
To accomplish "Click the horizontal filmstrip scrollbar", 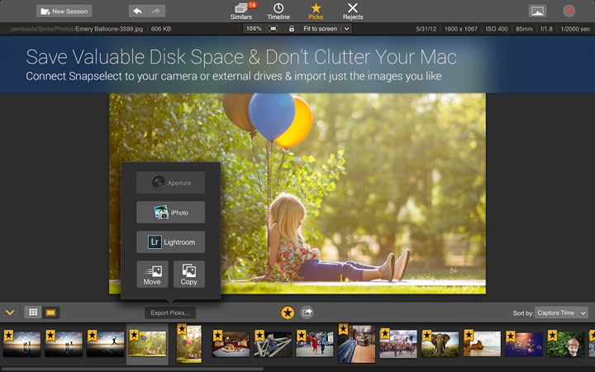I will click(x=132, y=369).
